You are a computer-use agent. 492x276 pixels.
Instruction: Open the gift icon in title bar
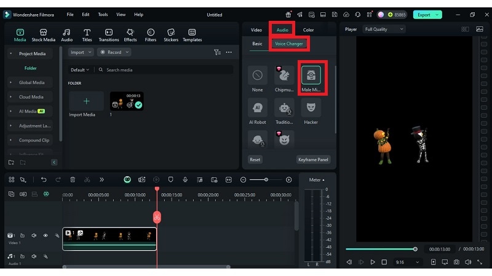coord(288,14)
